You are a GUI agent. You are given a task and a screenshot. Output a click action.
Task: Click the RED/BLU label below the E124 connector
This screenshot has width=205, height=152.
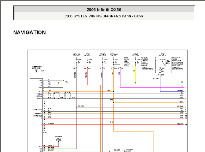coord(156,78)
